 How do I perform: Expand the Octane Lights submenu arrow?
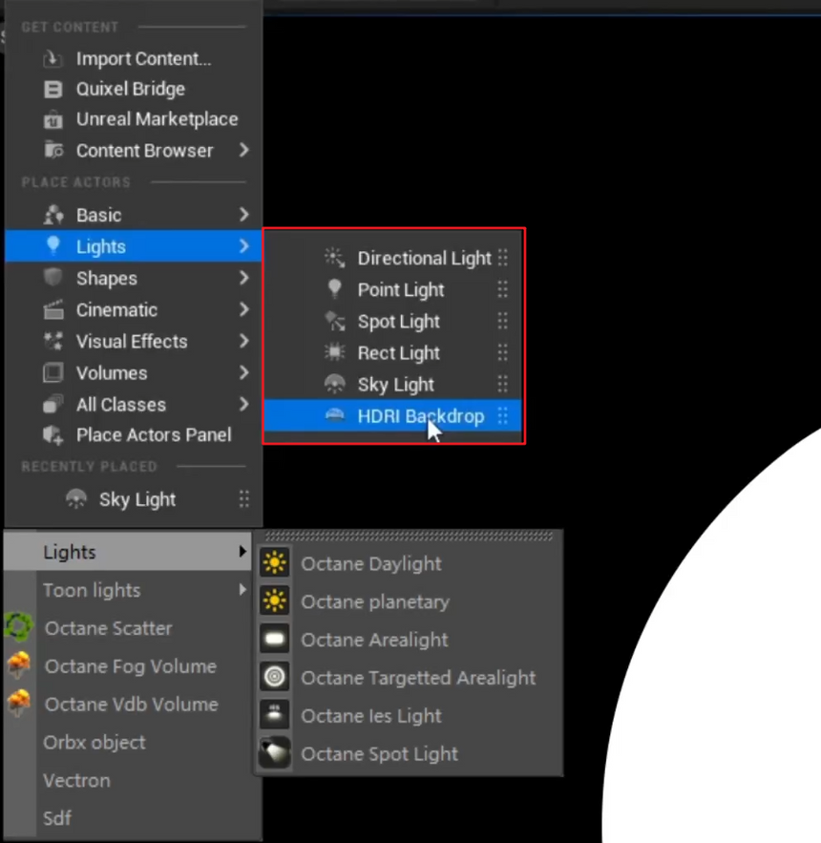(242, 551)
